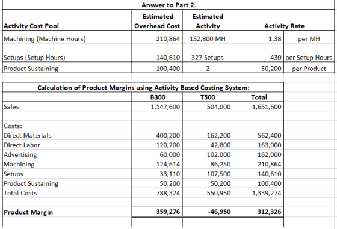Select the 140,610 setups overhead cost cell
Image resolution: width=337 pixels, height=229 pixels.
pos(157,52)
